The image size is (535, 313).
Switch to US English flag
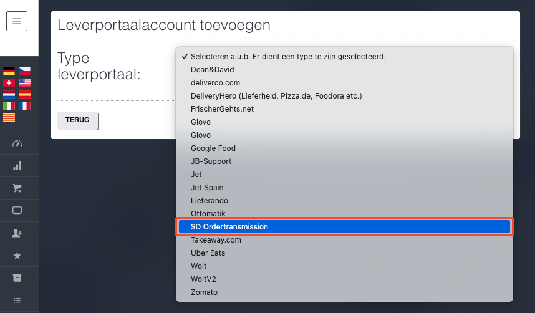click(24, 82)
